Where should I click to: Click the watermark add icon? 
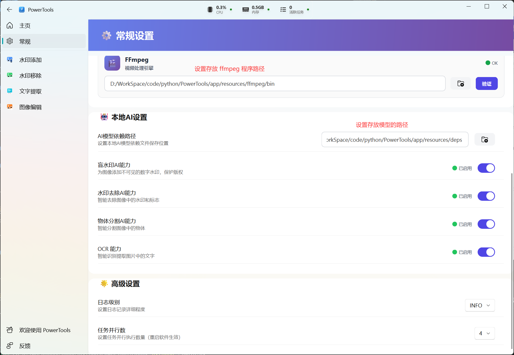click(x=10, y=60)
